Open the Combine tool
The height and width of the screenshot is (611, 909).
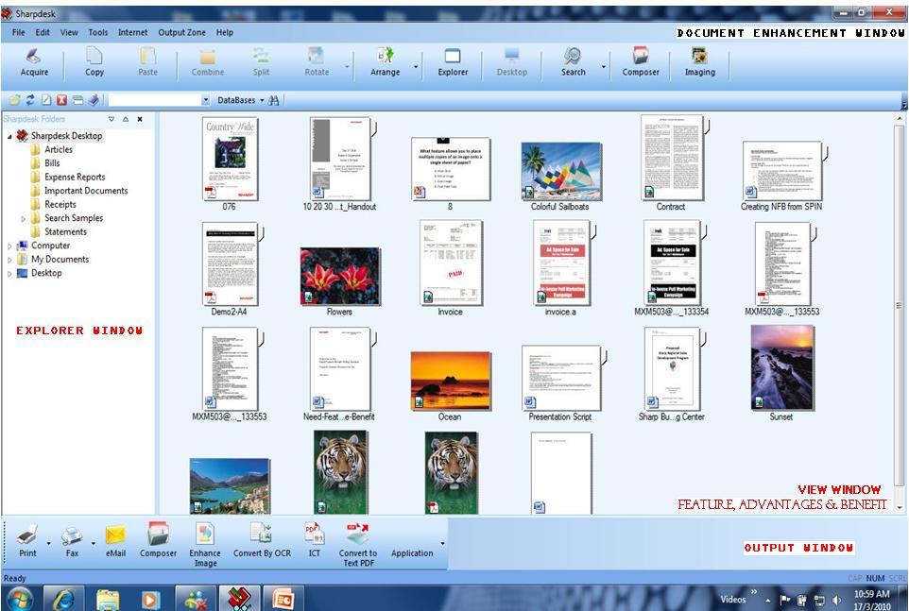[207, 61]
